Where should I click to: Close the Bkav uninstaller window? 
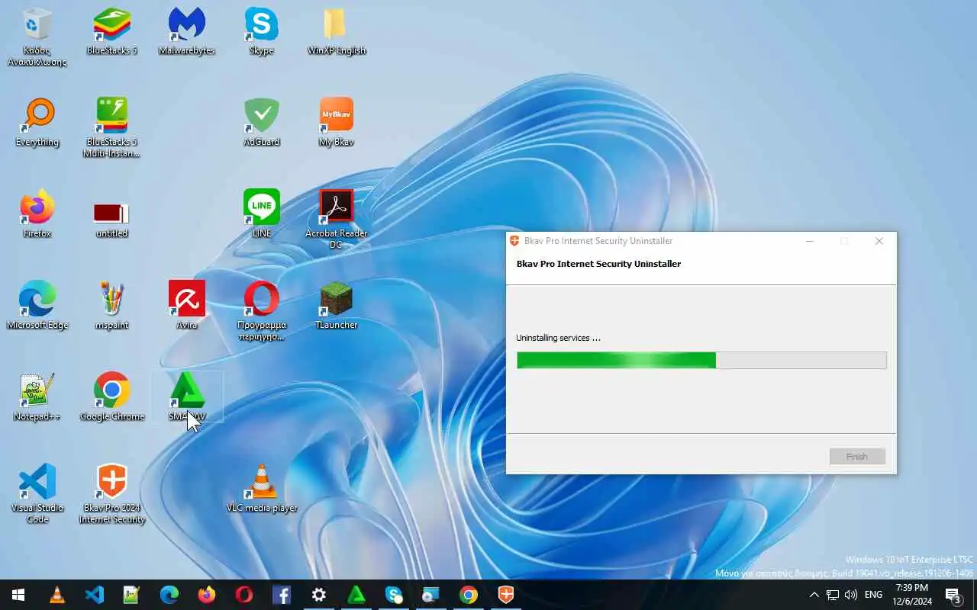[879, 241]
